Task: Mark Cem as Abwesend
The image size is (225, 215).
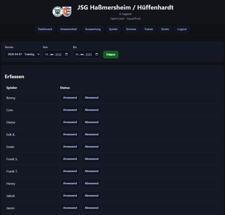Action: [x=91, y=110]
